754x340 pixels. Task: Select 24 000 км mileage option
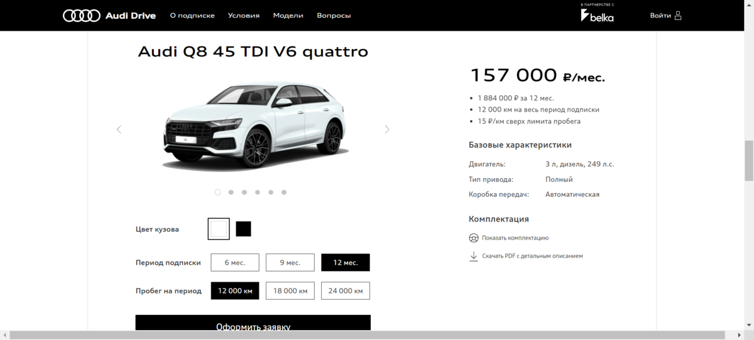tap(346, 290)
